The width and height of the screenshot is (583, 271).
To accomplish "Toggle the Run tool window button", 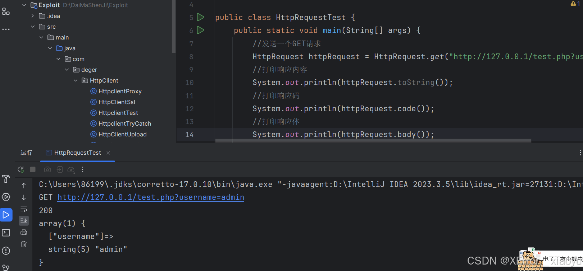I will (x=6, y=215).
